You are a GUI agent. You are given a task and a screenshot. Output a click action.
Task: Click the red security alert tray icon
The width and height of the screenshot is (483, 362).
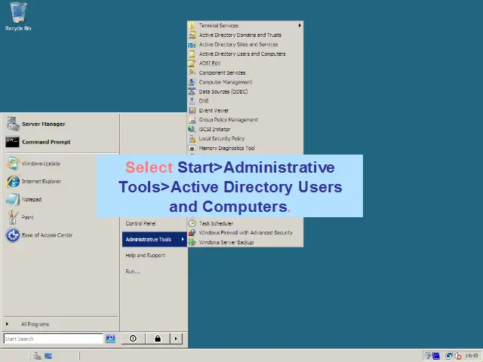pyautogui.click(x=458, y=356)
